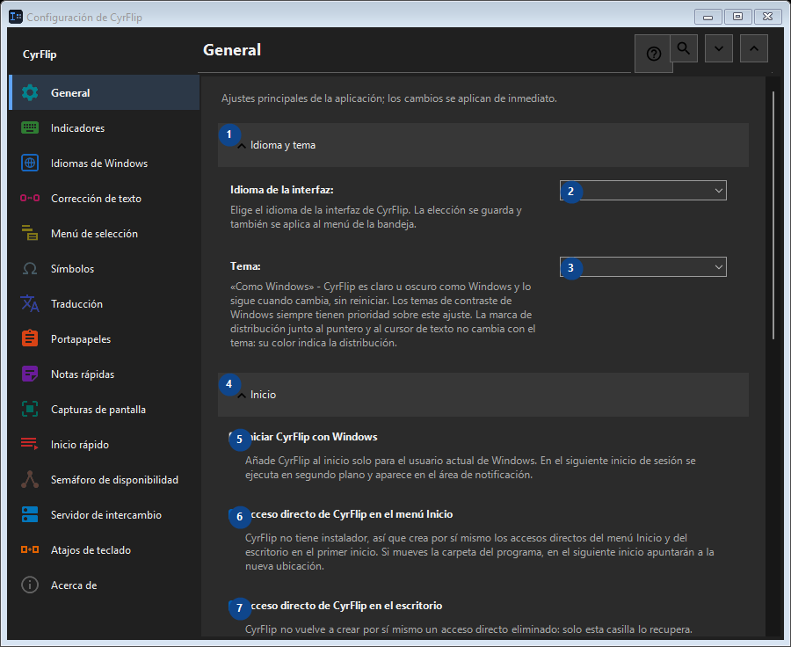Toggle Iniciar CyrFlip con Windows checkbox

pos(236,437)
